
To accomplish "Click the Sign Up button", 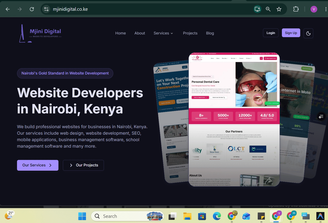I will tap(291, 33).
